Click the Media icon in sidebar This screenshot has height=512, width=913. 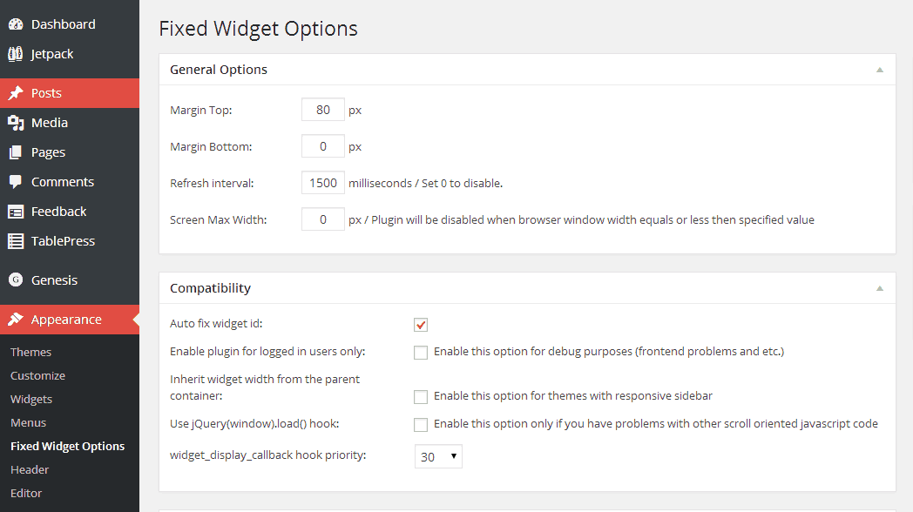(16, 123)
